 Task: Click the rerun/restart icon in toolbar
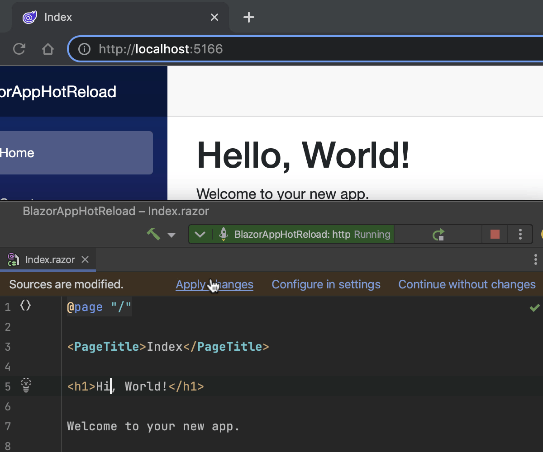(438, 235)
